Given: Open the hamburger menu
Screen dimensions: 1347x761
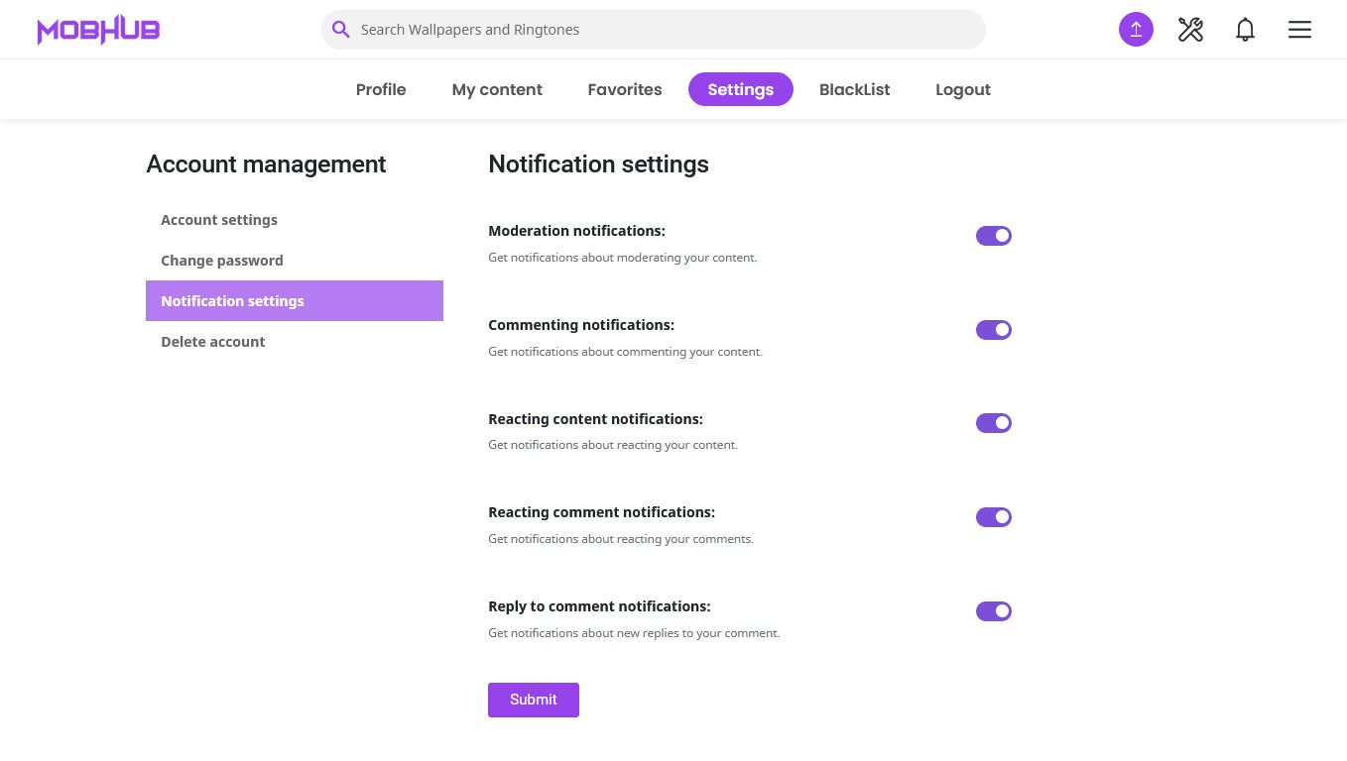Looking at the screenshot, I should click(x=1299, y=30).
